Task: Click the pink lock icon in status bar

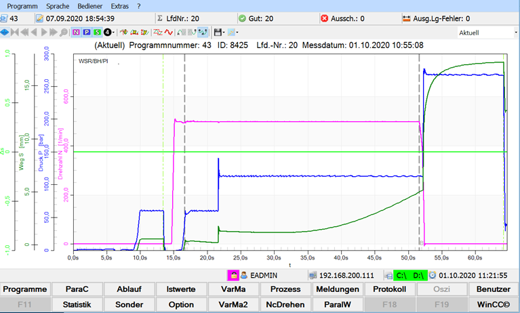Action: pos(232,276)
